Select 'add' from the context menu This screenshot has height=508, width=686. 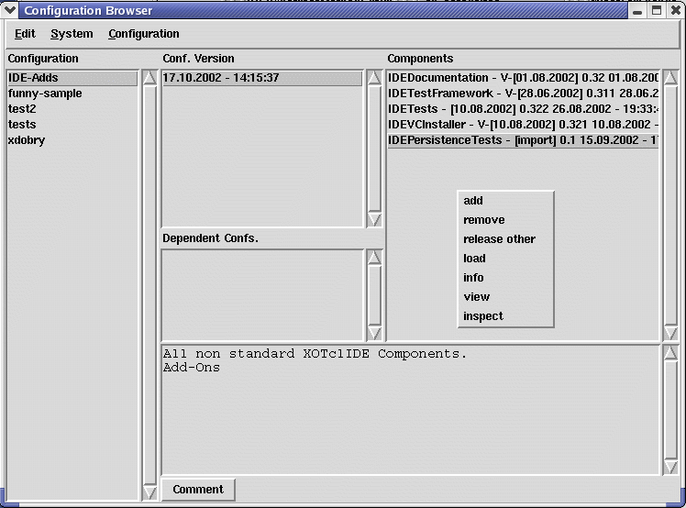coord(473,201)
